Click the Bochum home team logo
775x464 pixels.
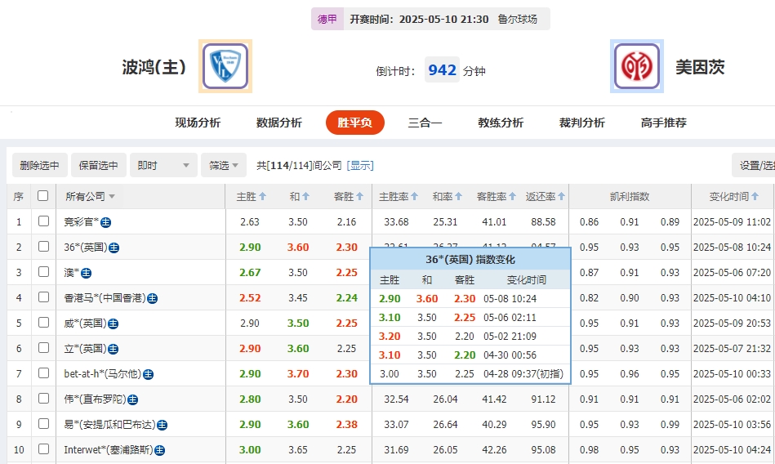225,66
